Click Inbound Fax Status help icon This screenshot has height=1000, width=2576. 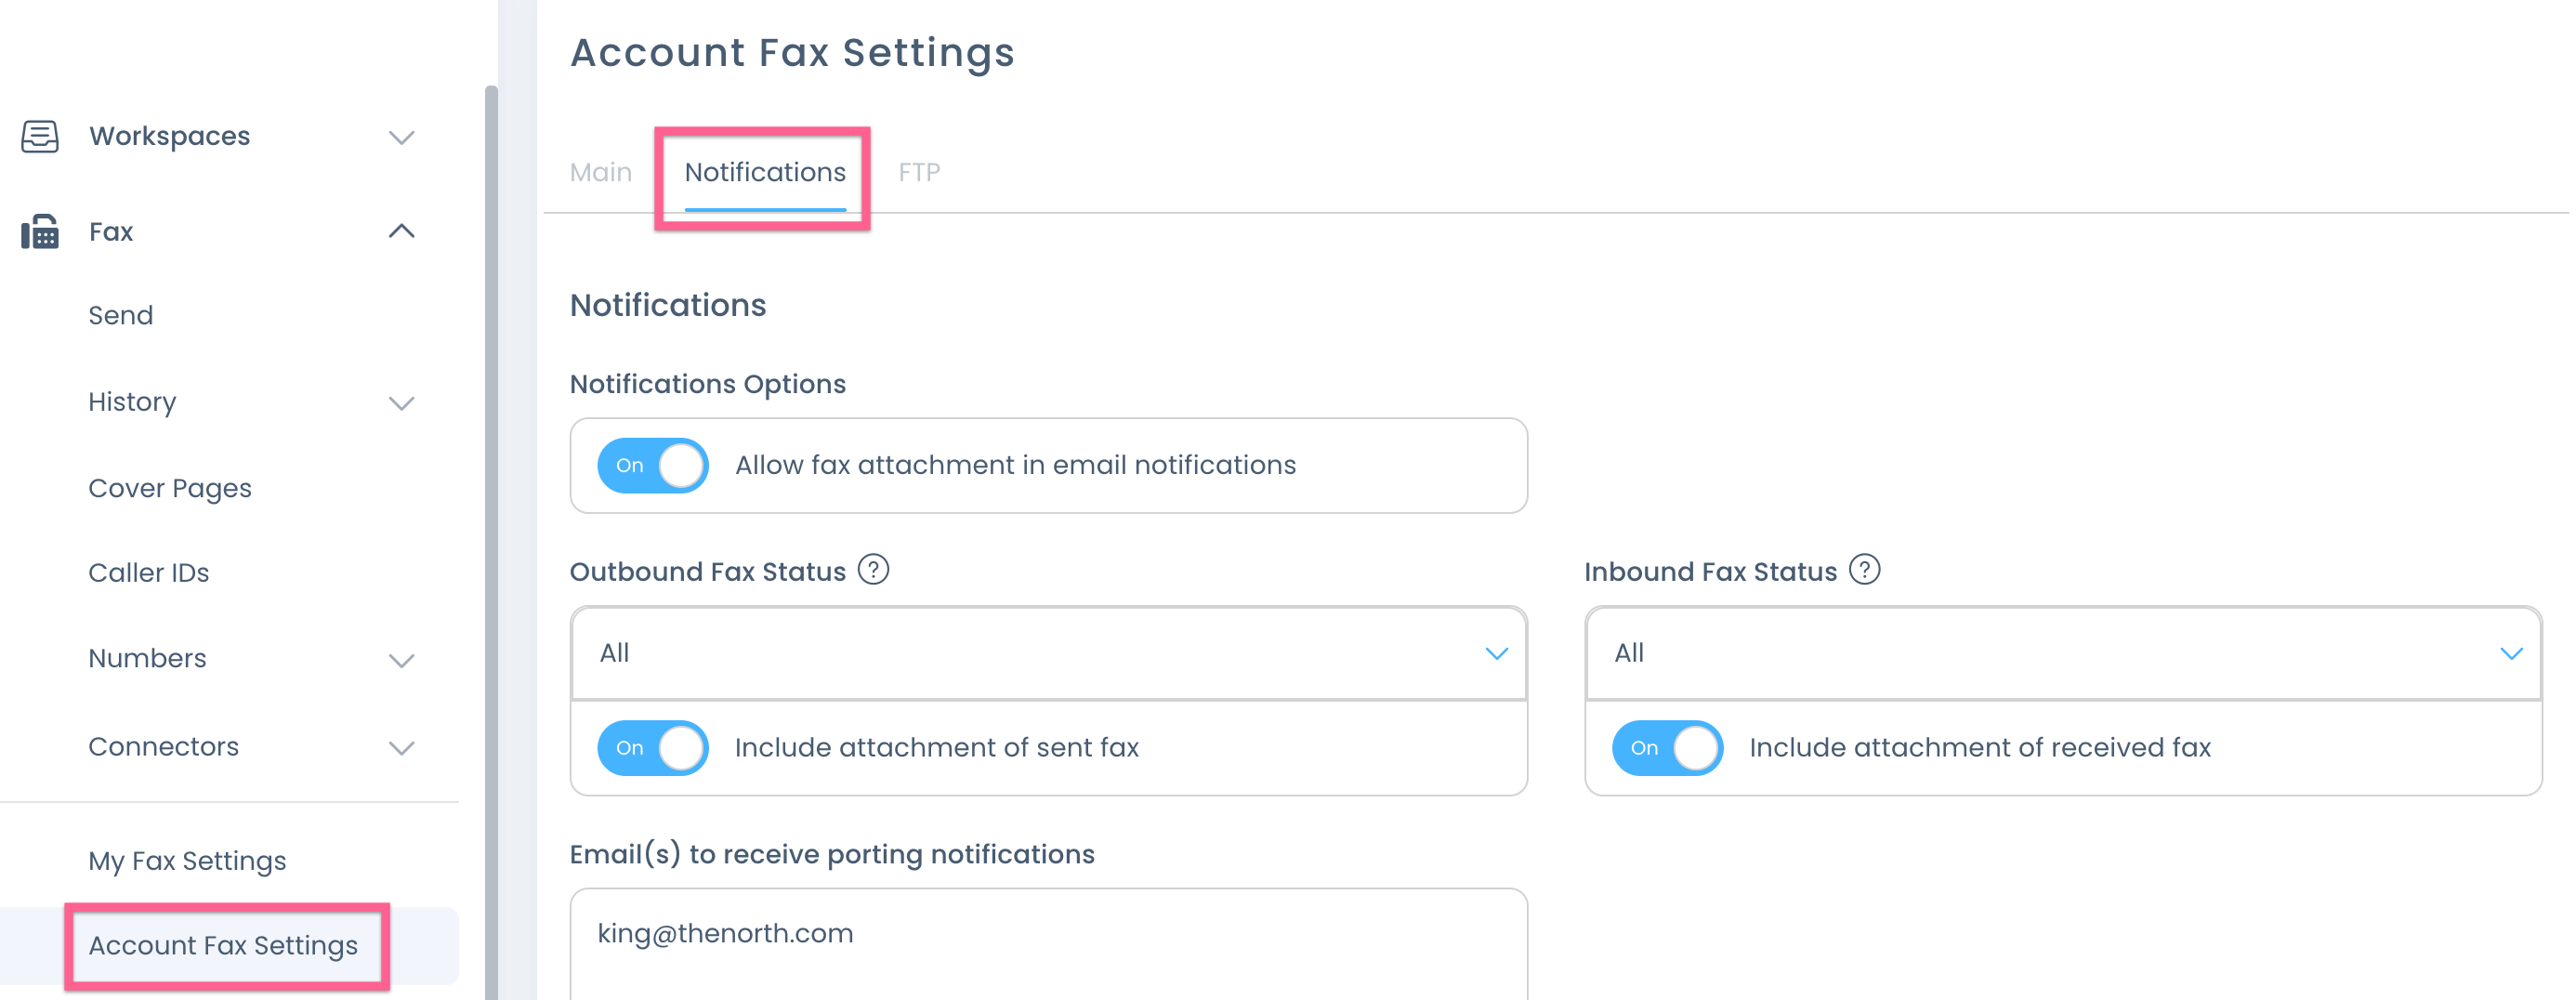pyautogui.click(x=1864, y=570)
